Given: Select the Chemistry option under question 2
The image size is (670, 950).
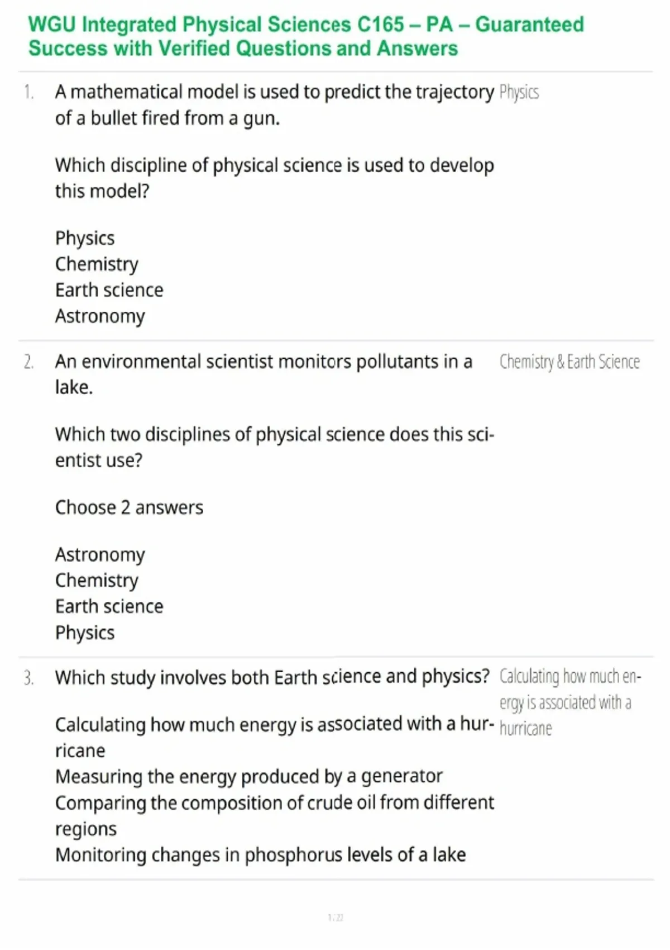Looking at the screenshot, I should click(97, 581).
